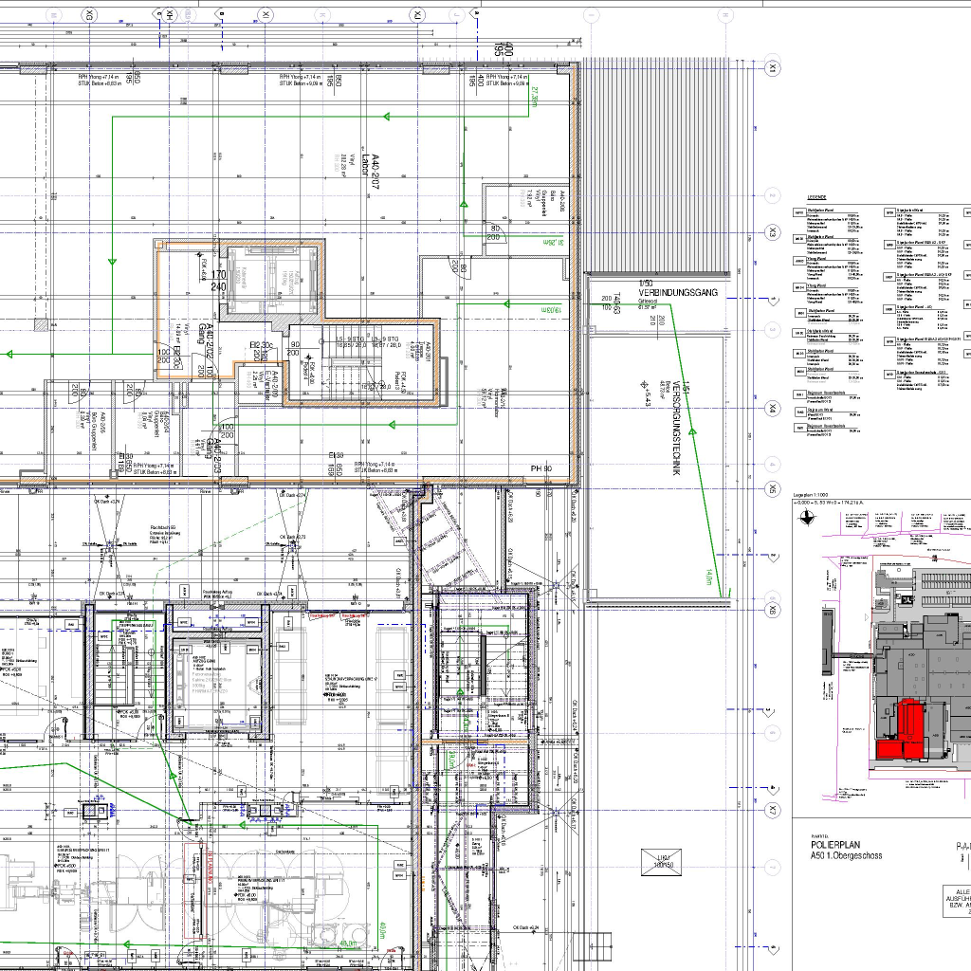Select the XG axis bubble at top
The image size is (971, 971).
[90, 14]
